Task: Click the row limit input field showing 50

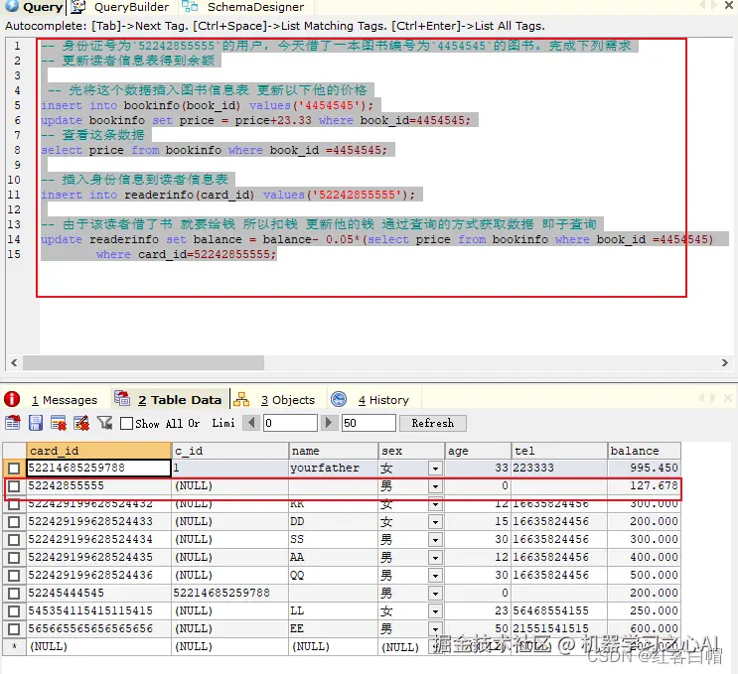Action: 369,423
